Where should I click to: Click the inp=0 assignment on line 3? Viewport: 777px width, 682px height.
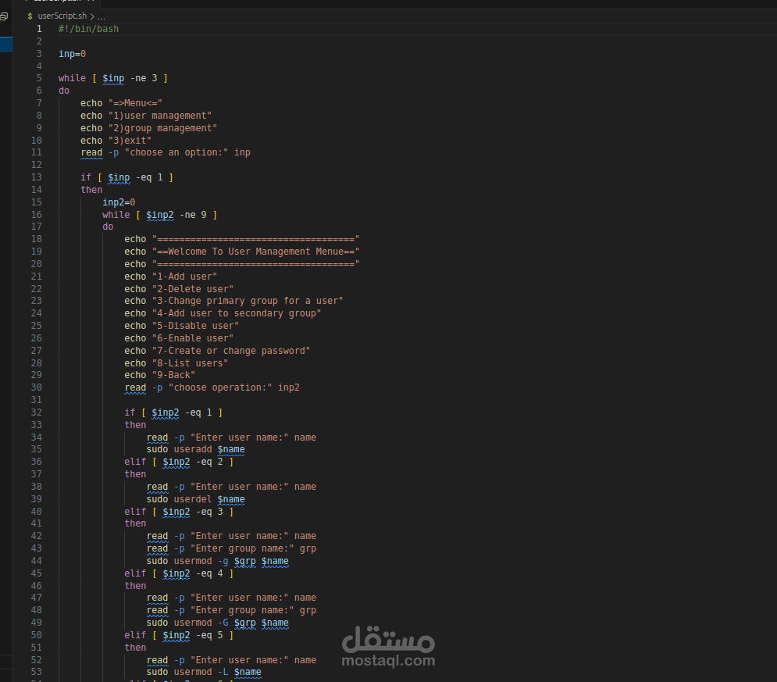coord(73,54)
